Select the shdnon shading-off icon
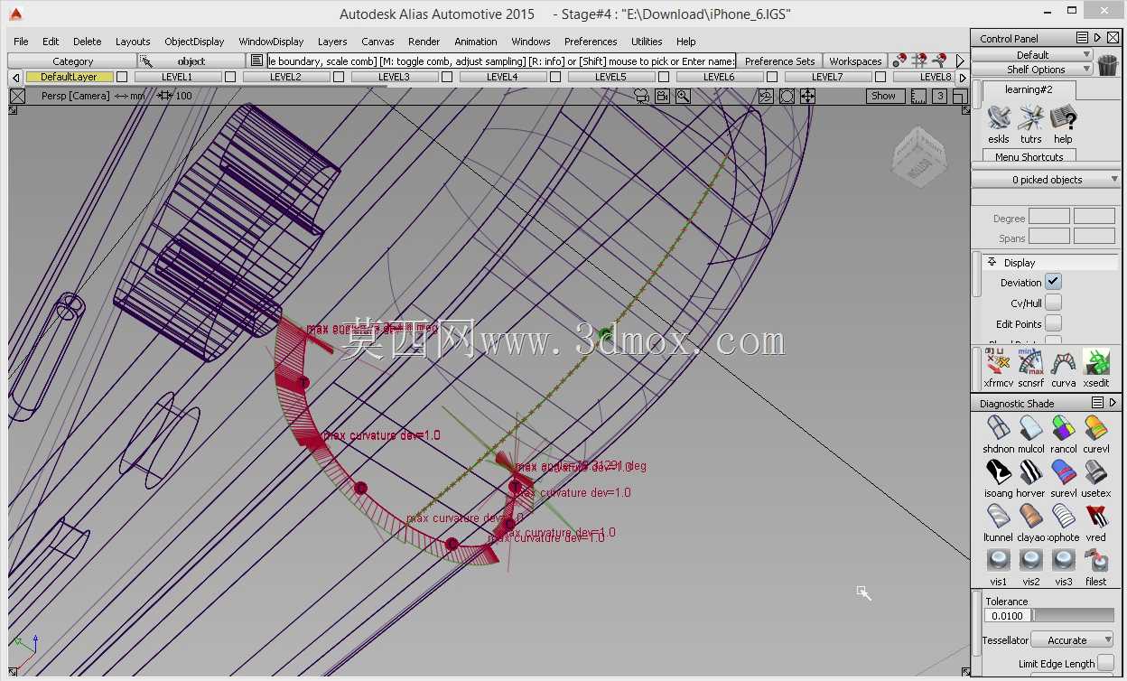This screenshot has height=681, width=1127. point(998,427)
